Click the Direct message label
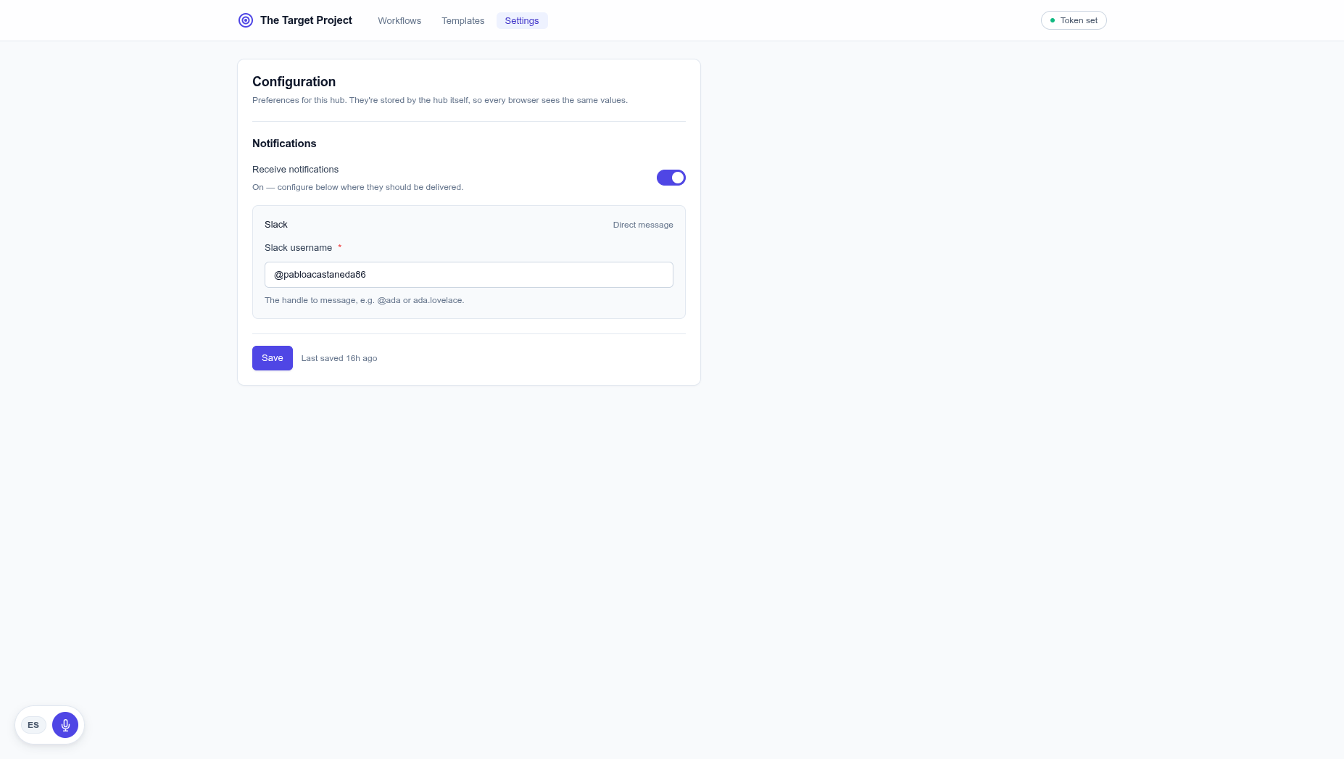1344x759 pixels. pos(643,225)
